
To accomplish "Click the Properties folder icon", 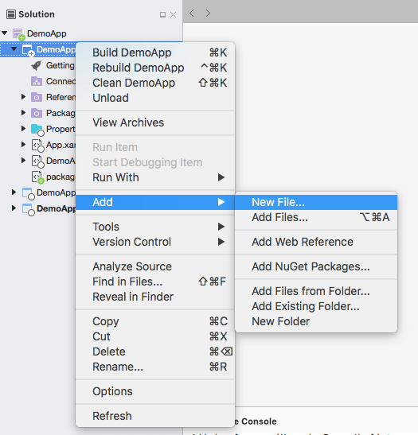I will (37, 130).
